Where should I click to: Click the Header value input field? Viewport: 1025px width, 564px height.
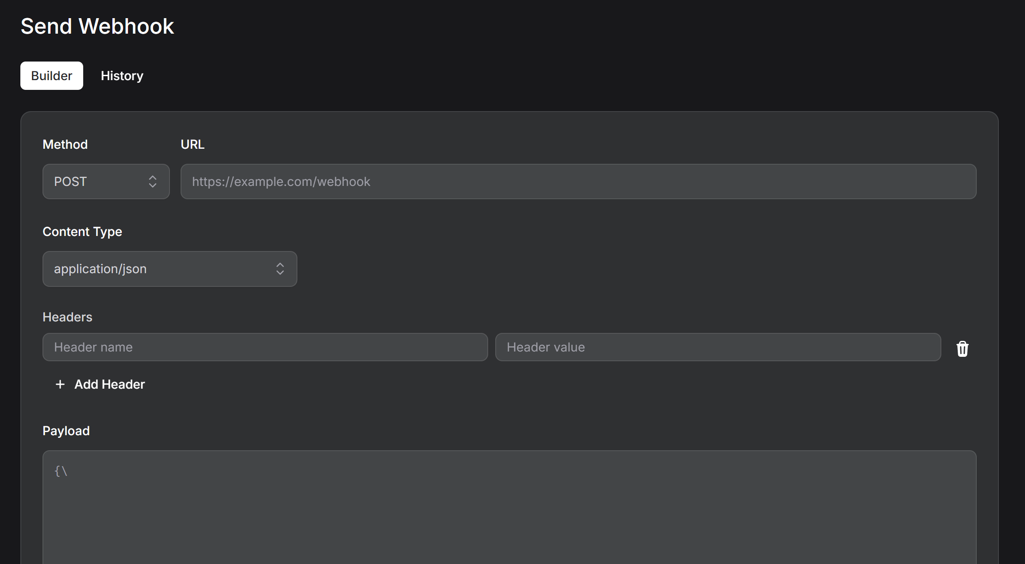click(718, 347)
